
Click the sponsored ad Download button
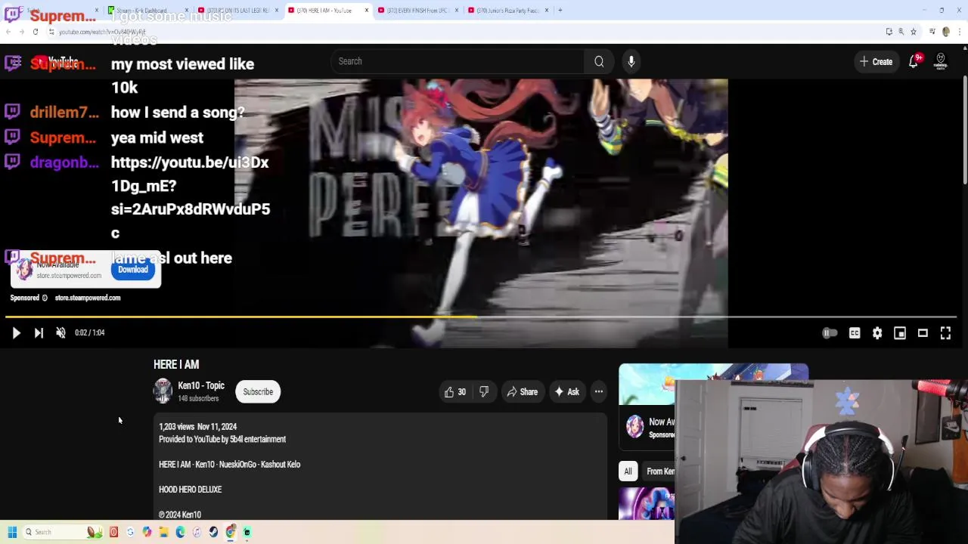[133, 270]
